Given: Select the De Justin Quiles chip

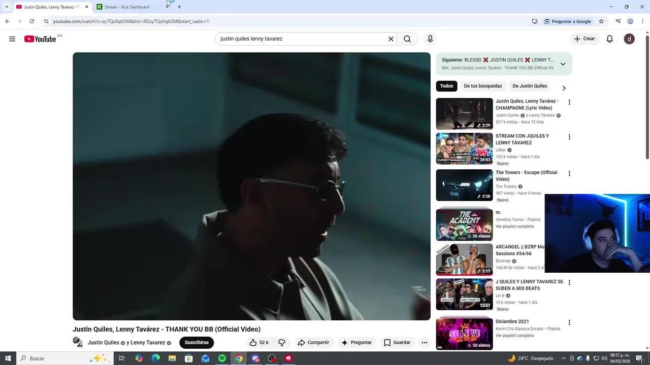Looking at the screenshot, I should [530, 86].
